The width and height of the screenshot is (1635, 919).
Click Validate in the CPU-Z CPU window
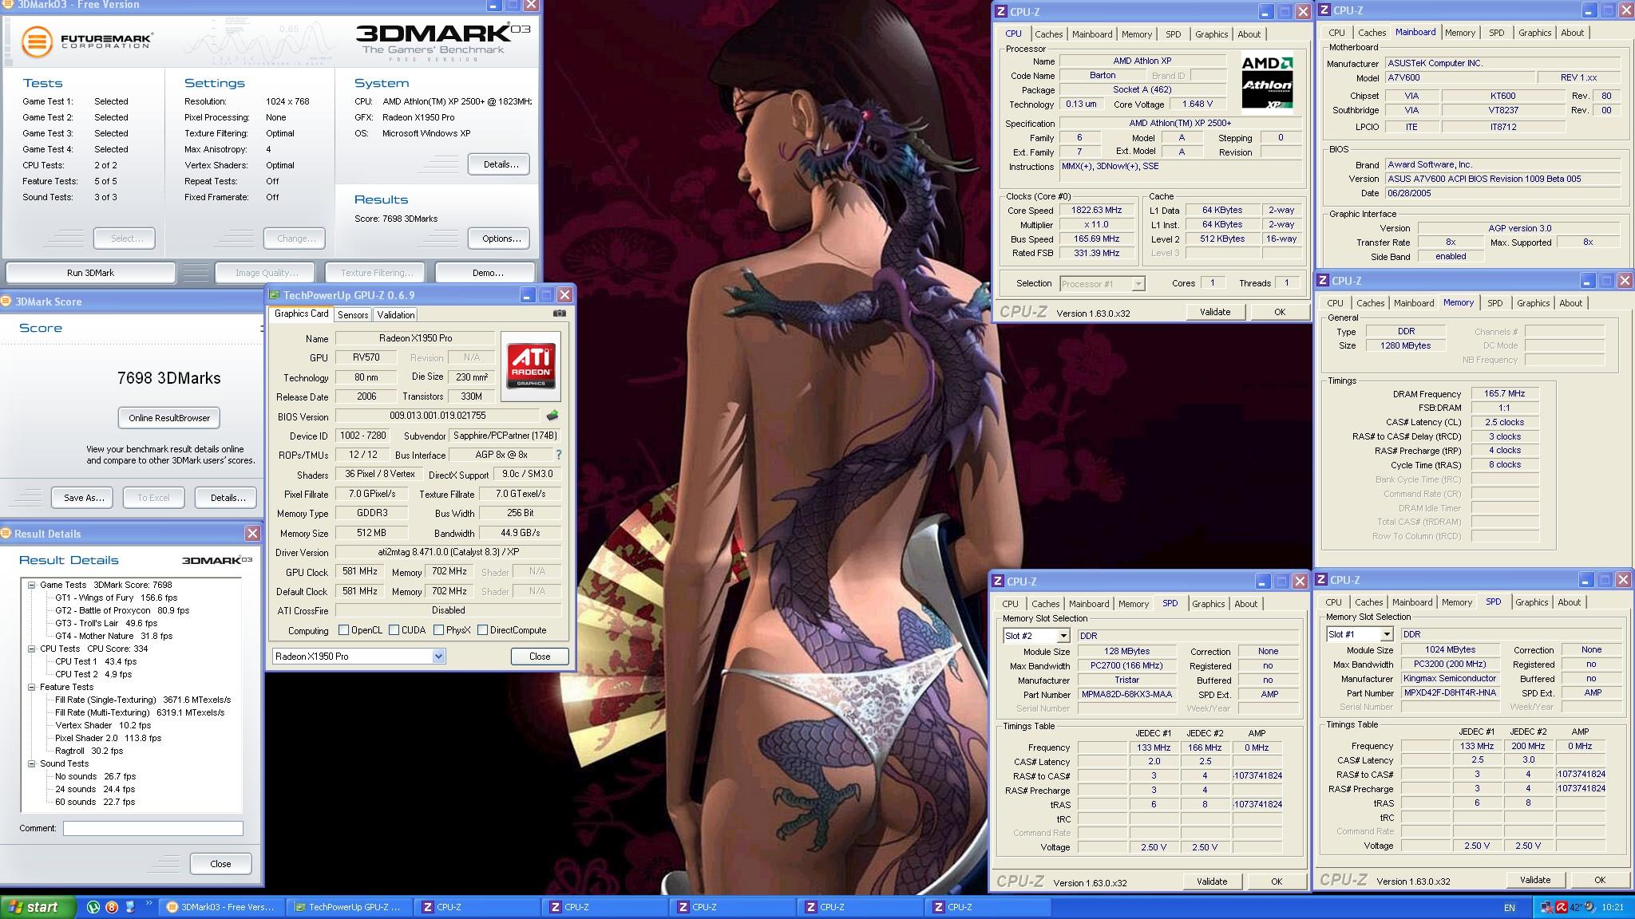pyautogui.click(x=1214, y=312)
